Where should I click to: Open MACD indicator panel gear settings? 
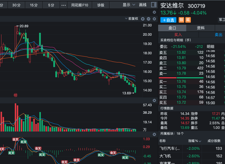point(154,134)
